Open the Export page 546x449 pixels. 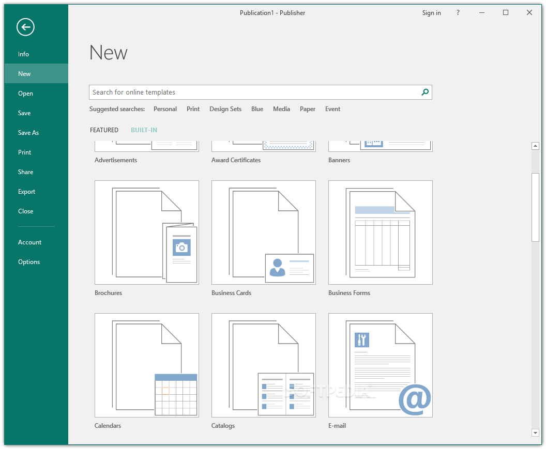coord(36,192)
